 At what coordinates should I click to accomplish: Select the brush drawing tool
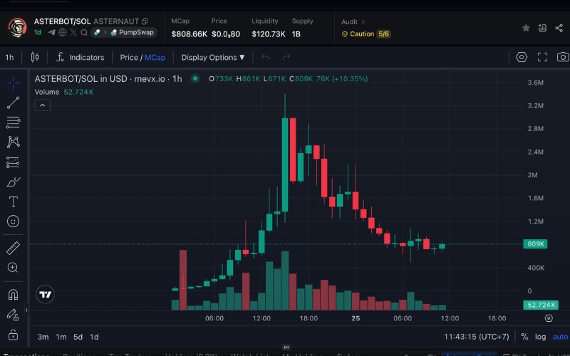[x=13, y=182]
